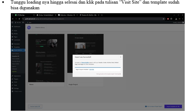Screen dimensions: 194x111
Task: Open the Popup Builder submenu entry
Action: click(16, 64)
